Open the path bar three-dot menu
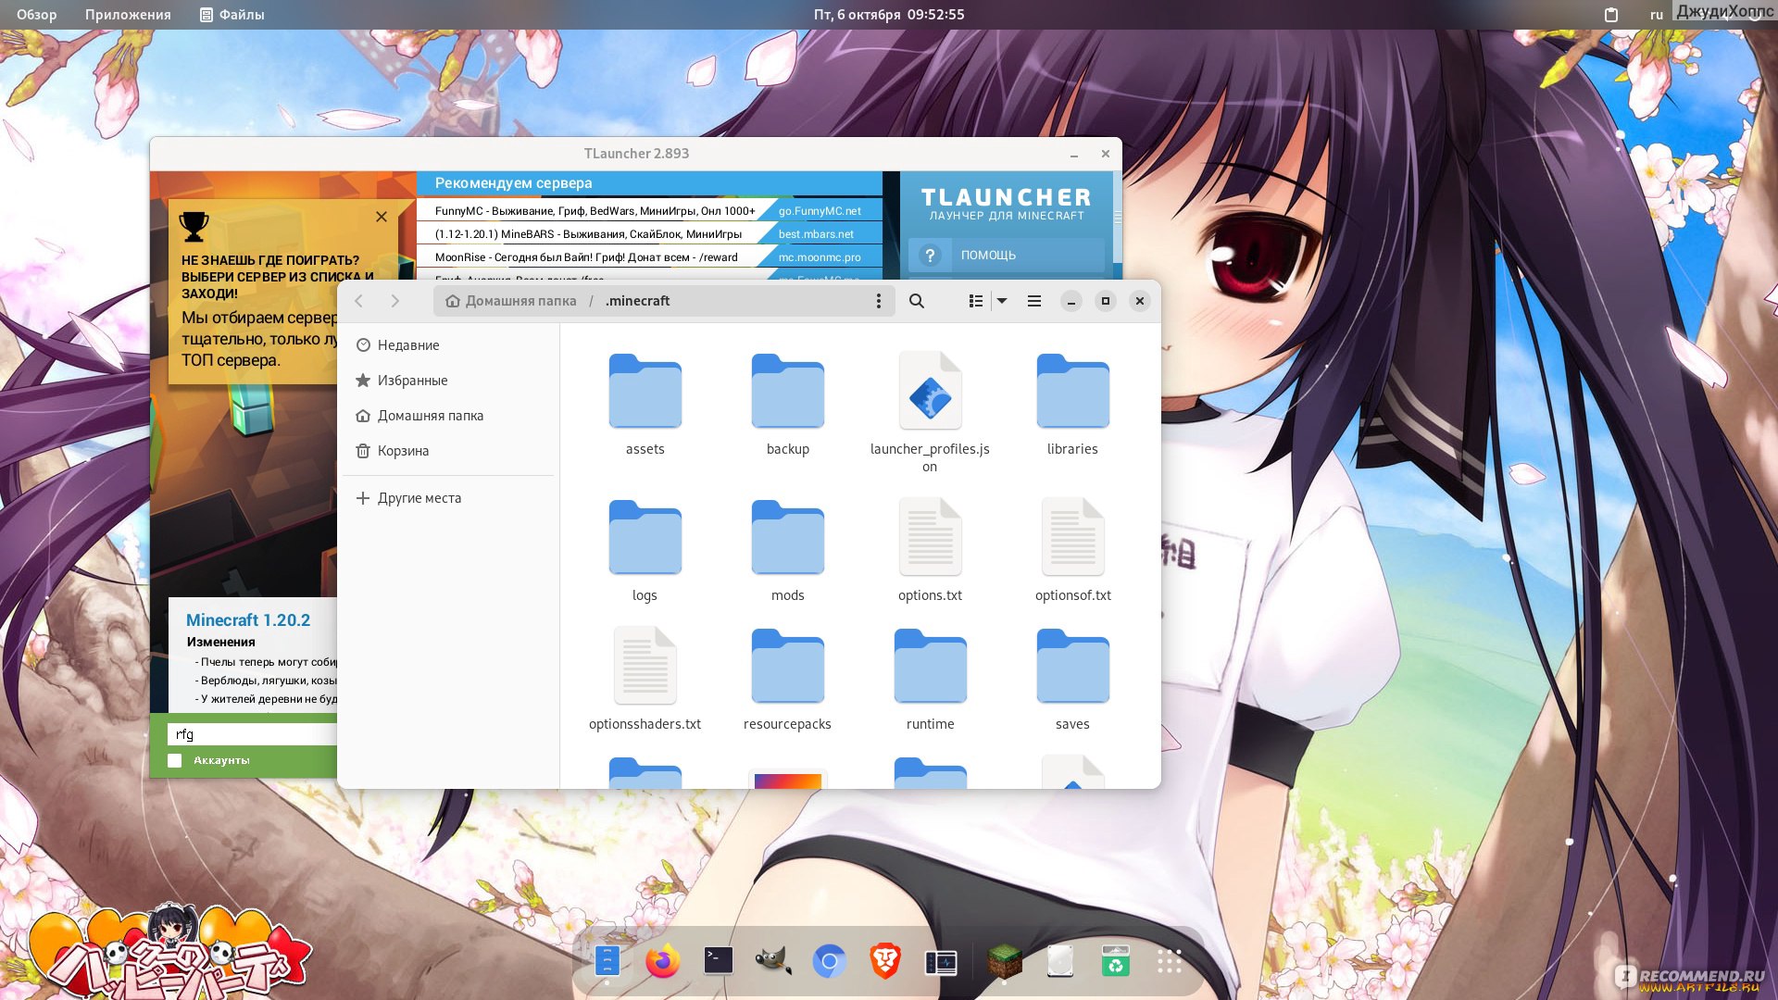 point(878,301)
